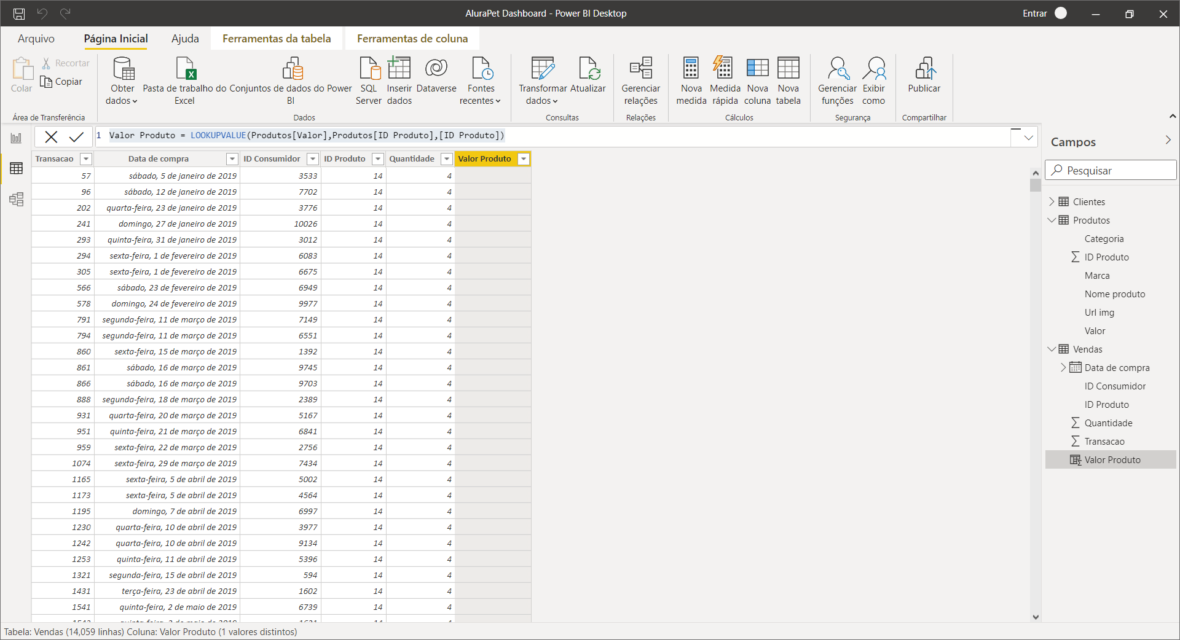Click the vertical scrollbar down arrow
1180x640 pixels.
[x=1036, y=617]
